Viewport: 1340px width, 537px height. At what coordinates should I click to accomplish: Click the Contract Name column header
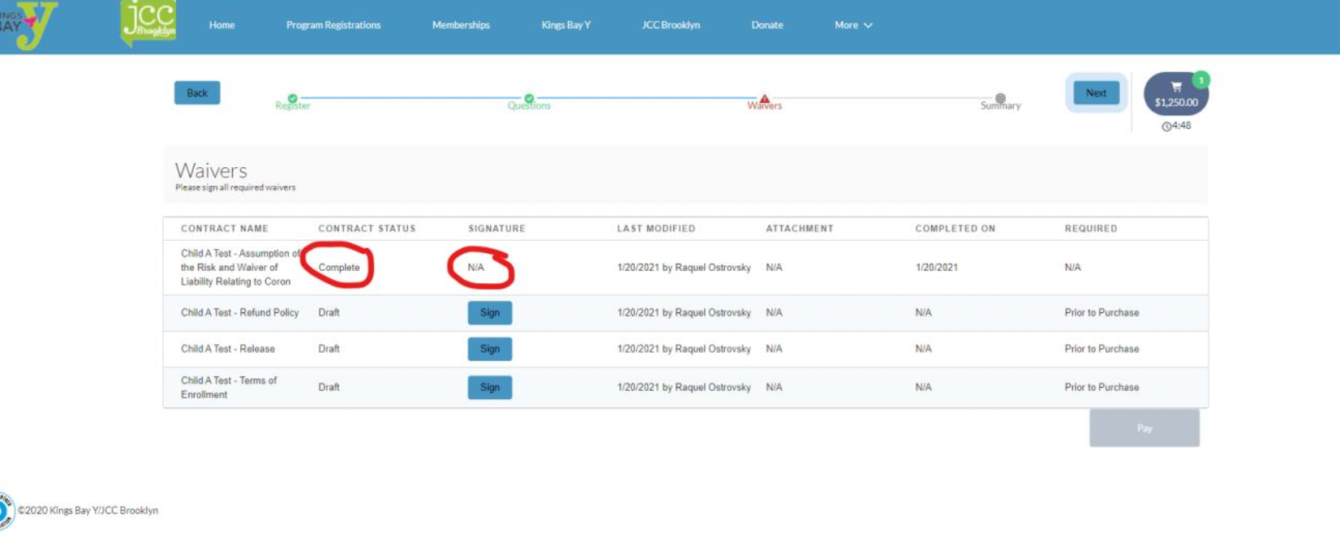pos(225,229)
